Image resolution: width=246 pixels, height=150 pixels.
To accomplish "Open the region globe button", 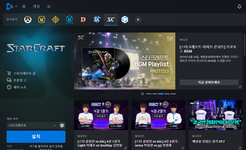I will 62,125.
